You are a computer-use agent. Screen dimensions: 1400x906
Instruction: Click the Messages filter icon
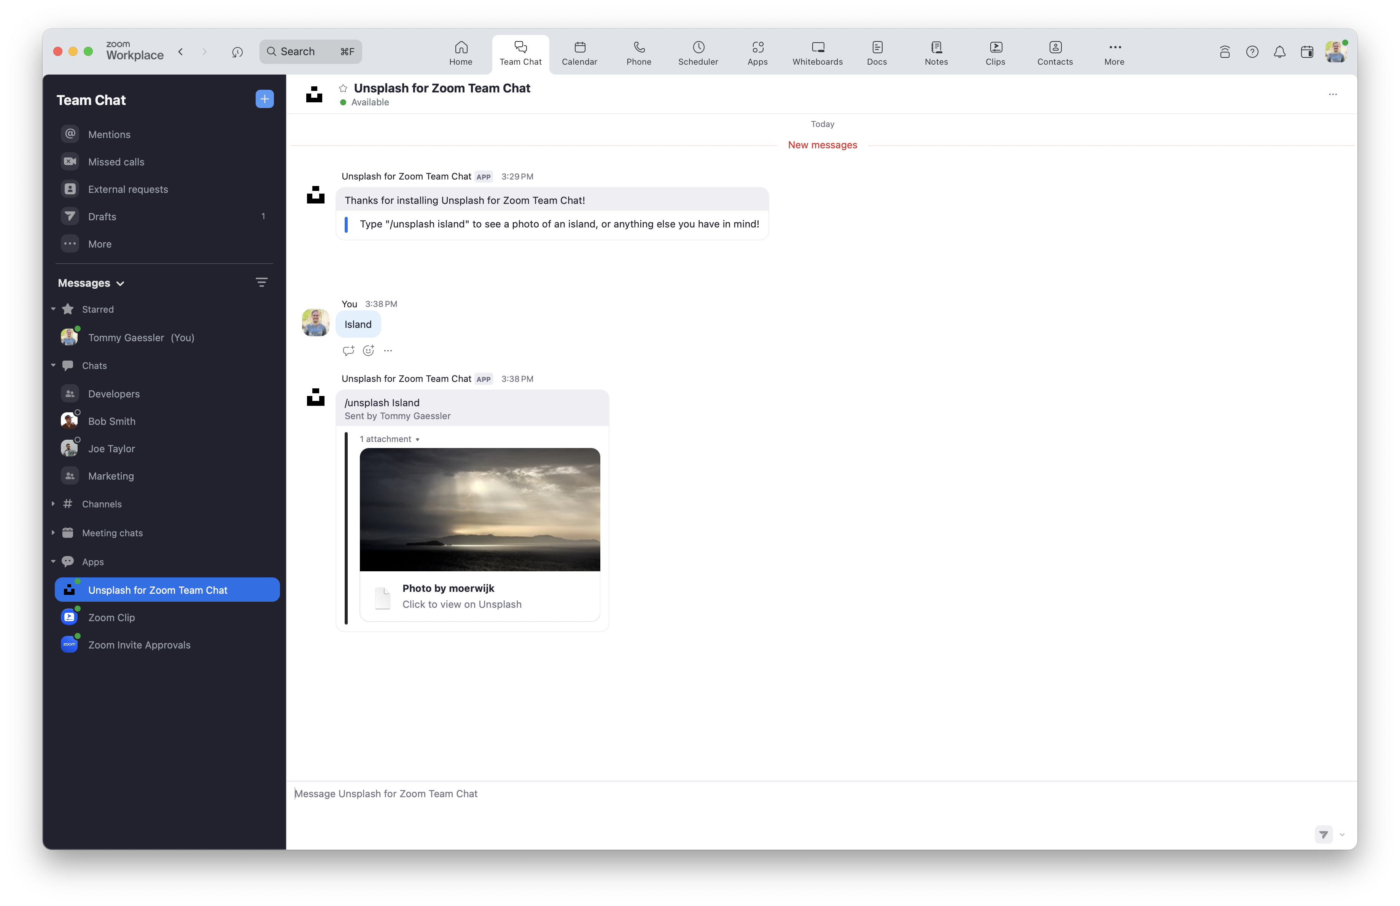[x=262, y=283]
